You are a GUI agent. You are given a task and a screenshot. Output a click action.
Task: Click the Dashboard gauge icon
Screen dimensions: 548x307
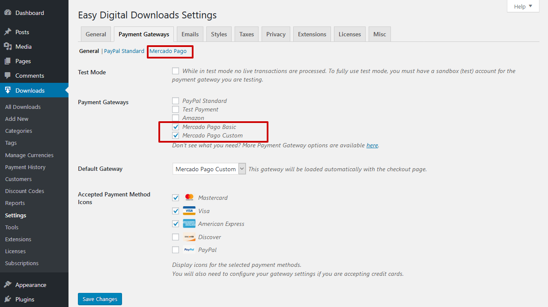point(8,13)
